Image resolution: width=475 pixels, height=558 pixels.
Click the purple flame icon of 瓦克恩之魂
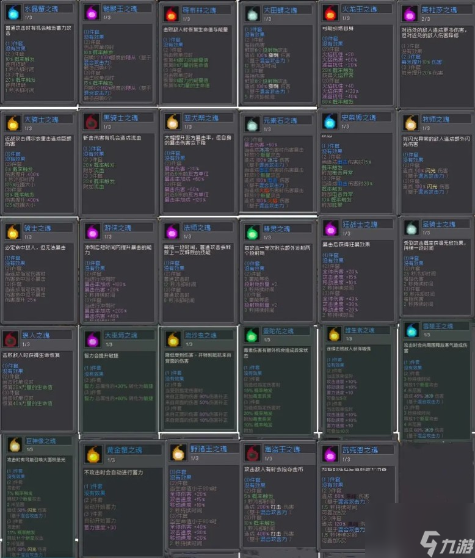(x=330, y=454)
